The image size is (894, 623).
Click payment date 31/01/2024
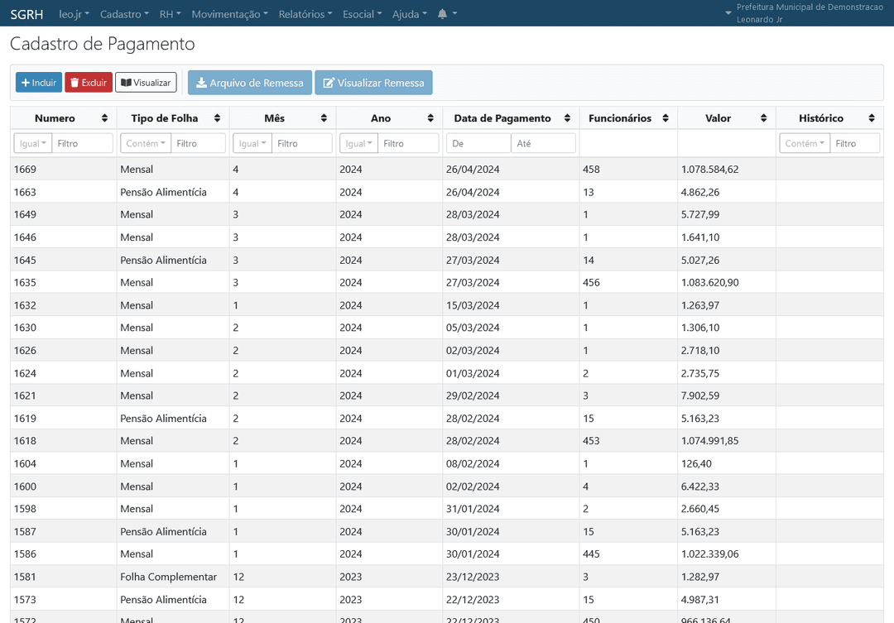(473, 509)
